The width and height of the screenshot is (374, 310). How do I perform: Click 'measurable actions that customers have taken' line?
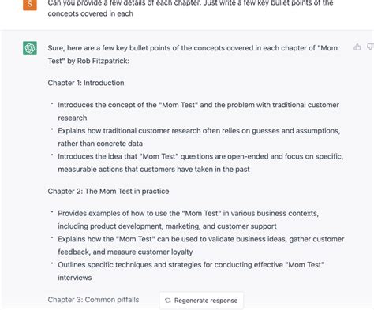pos(154,170)
